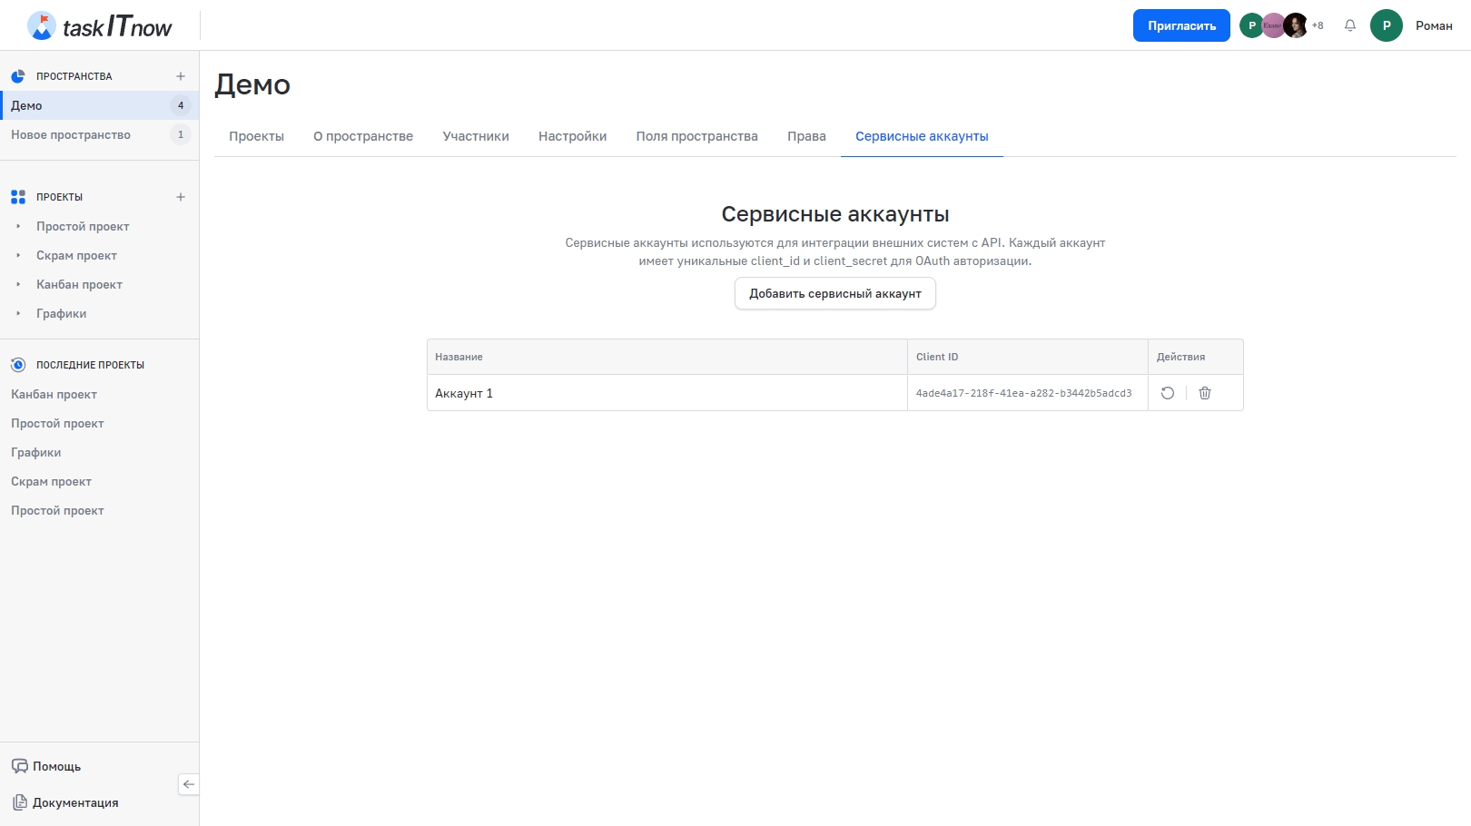Add a new space with the plus icon
The width and height of the screenshot is (1471, 826).
pos(181,76)
